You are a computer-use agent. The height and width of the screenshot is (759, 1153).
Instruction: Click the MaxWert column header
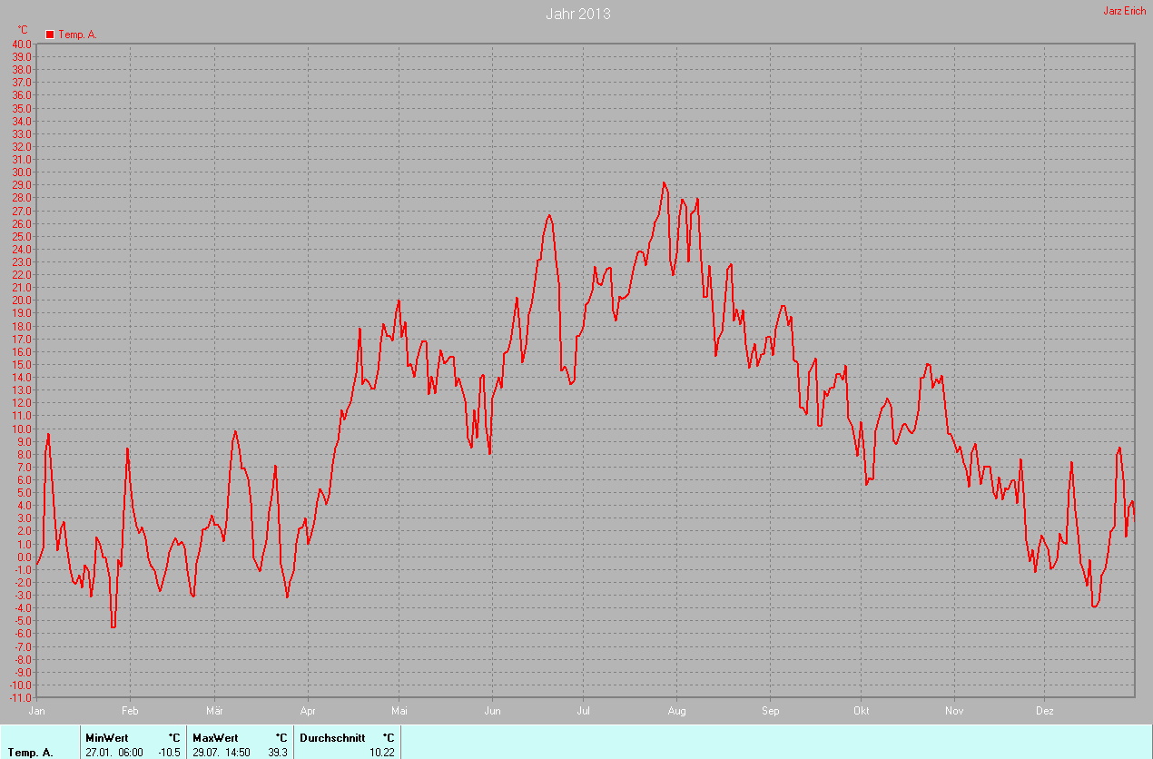pos(215,738)
